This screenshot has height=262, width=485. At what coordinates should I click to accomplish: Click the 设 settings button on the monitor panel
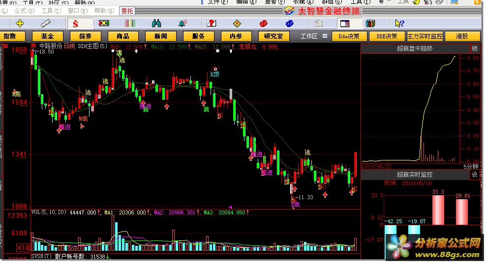(x=475, y=175)
